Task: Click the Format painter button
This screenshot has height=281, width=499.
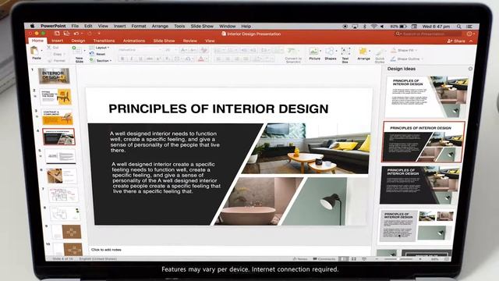Action: pyautogui.click(x=56, y=61)
